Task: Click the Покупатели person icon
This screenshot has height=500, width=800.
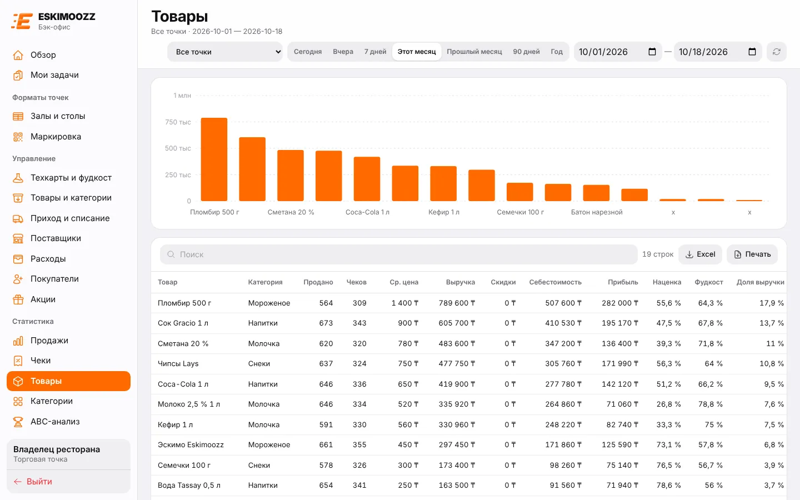Action: (18, 279)
